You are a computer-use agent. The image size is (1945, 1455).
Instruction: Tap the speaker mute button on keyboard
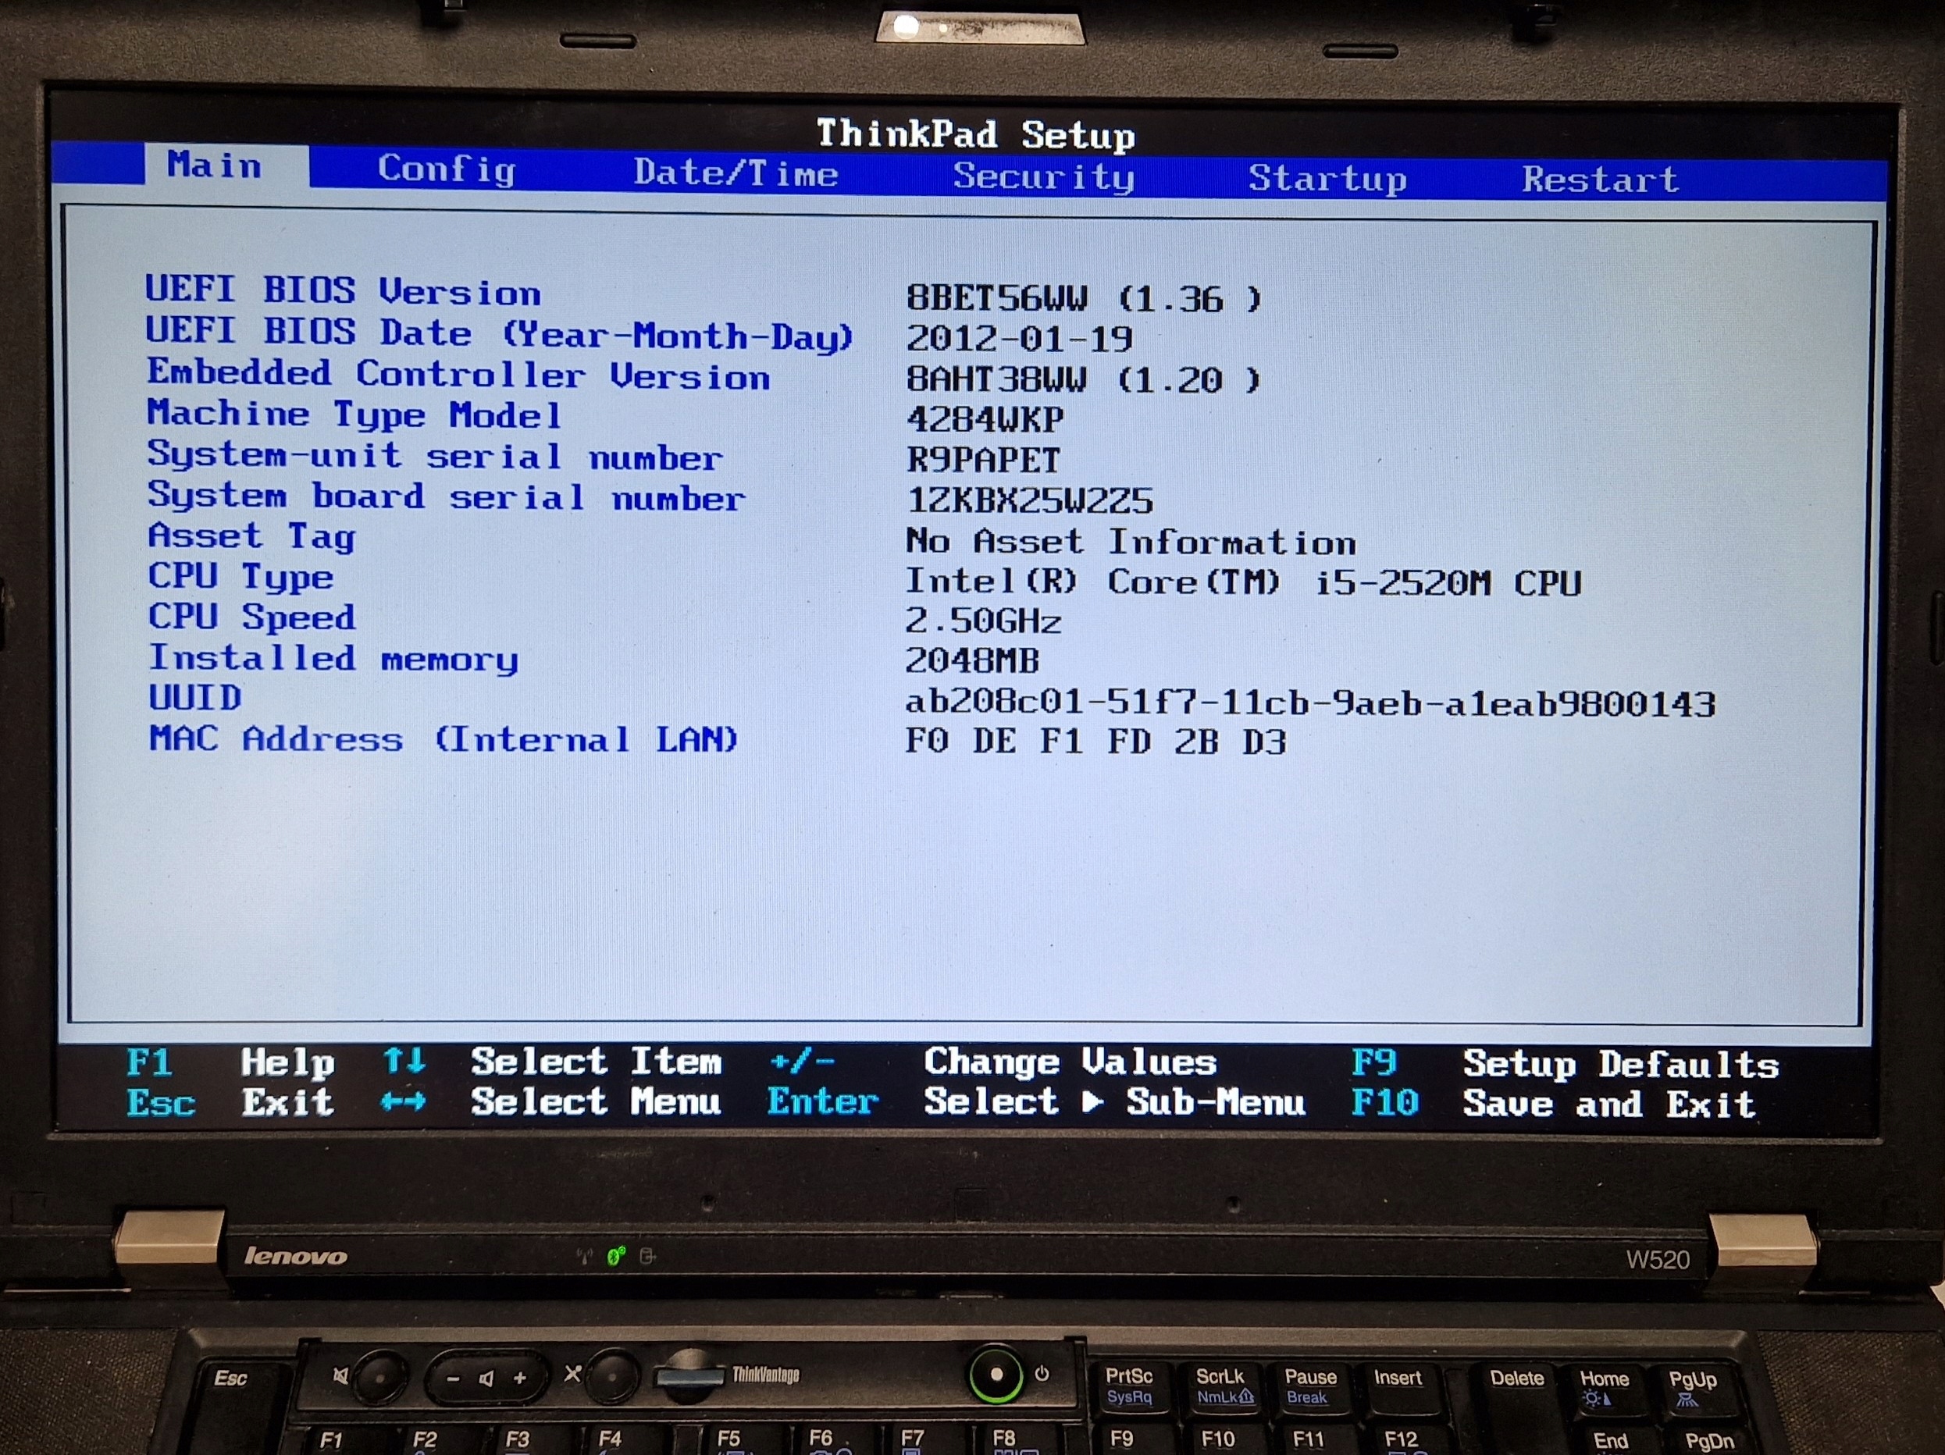(x=379, y=1377)
